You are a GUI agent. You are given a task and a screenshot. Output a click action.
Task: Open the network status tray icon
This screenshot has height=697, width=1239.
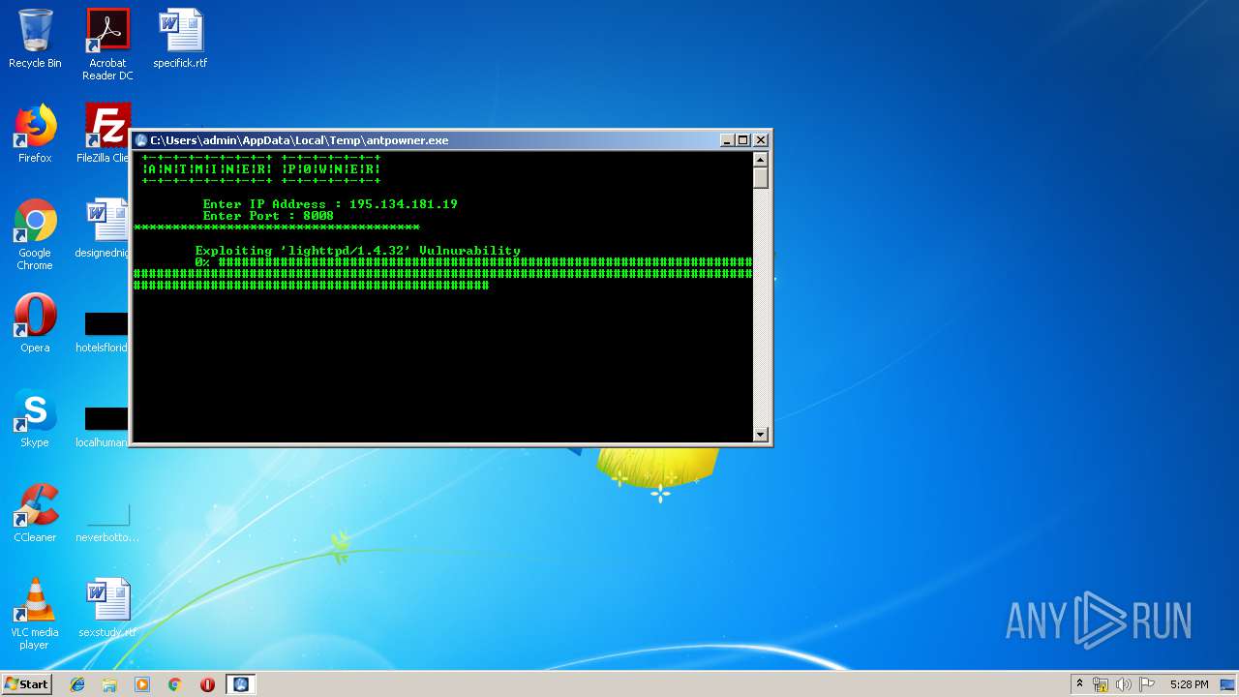click(x=1101, y=684)
